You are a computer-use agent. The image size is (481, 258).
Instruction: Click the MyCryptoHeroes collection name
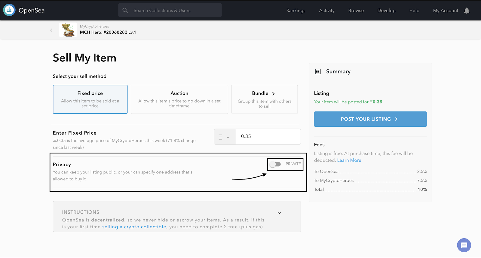pyautogui.click(x=94, y=26)
